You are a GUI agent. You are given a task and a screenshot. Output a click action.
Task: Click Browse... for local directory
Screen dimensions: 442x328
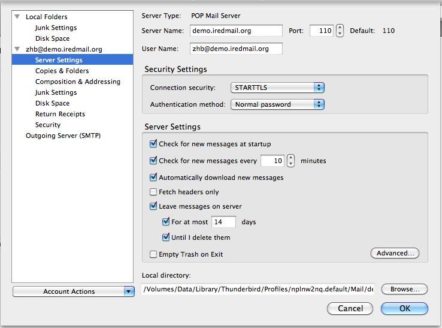404,289
